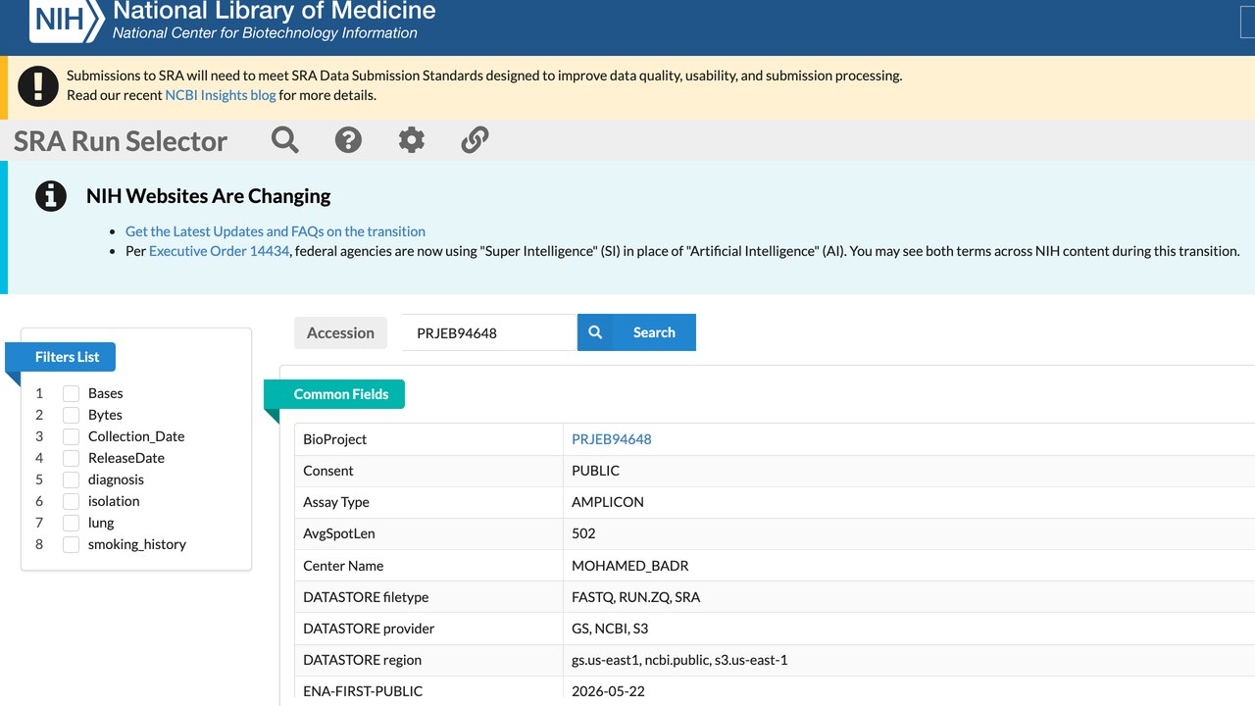Image resolution: width=1255 pixels, height=706 pixels.
Task: Tick the diagnosis filter checkbox
Action: [x=71, y=479]
